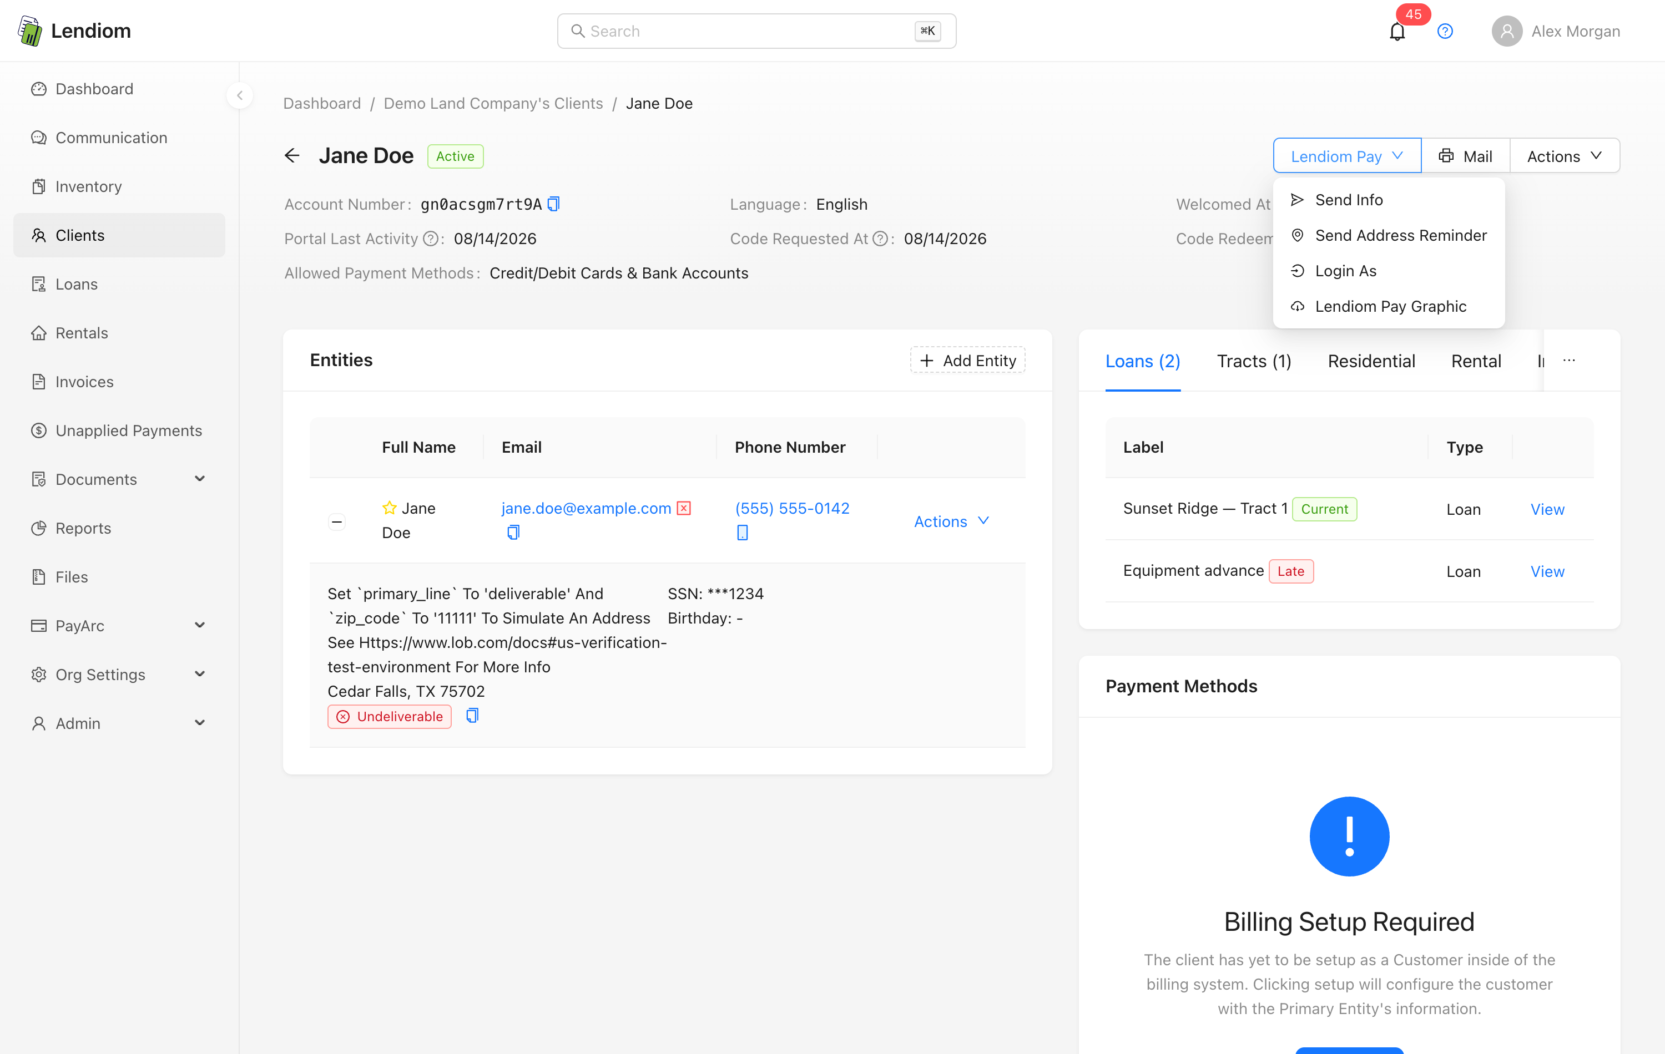1665x1054 pixels.
Task: Focus the Search input field
Action: click(756, 31)
